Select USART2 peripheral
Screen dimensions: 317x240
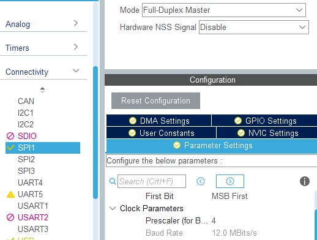[33, 217]
